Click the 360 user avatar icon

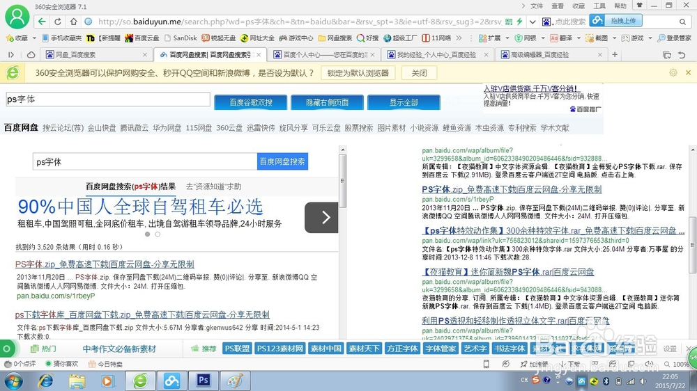pyautogui.click(x=17, y=17)
